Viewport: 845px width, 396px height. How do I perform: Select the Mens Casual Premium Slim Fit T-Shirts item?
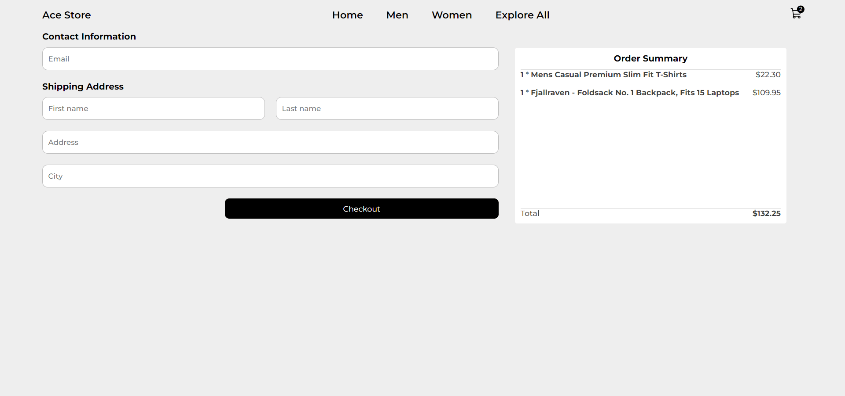pyautogui.click(x=603, y=75)
